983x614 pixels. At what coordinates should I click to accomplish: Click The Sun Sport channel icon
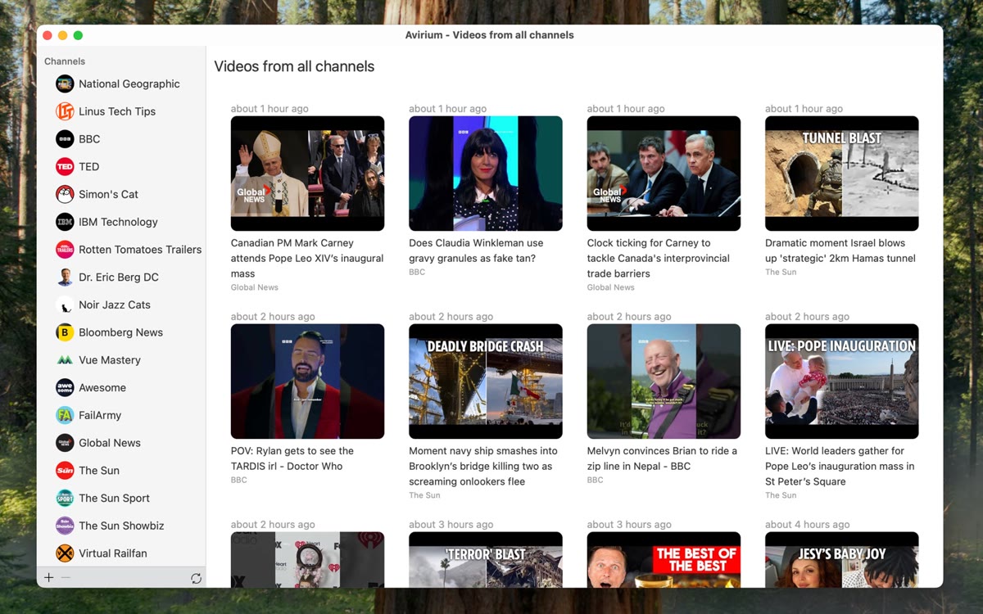[x=65, y=498]
